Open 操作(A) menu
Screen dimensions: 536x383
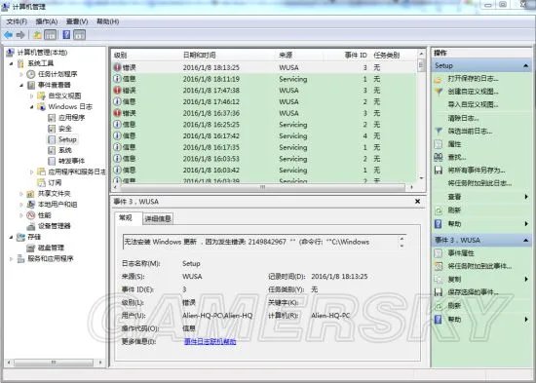pos(47,21)
